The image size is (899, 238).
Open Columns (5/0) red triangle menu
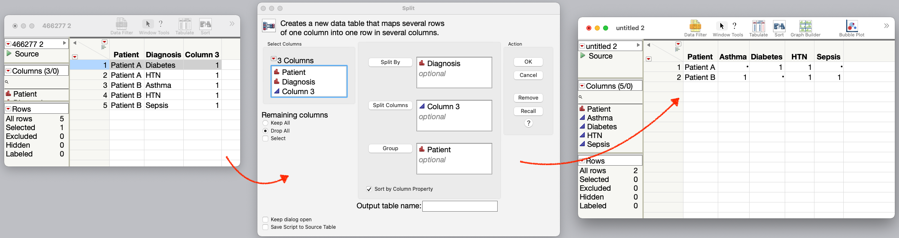tap(582, 86)
